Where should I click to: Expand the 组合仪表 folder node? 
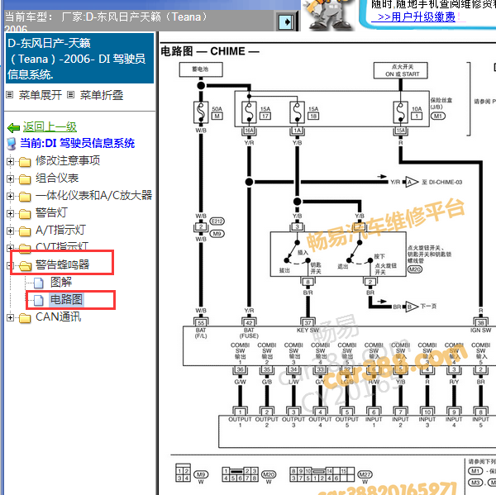point(10,179)
